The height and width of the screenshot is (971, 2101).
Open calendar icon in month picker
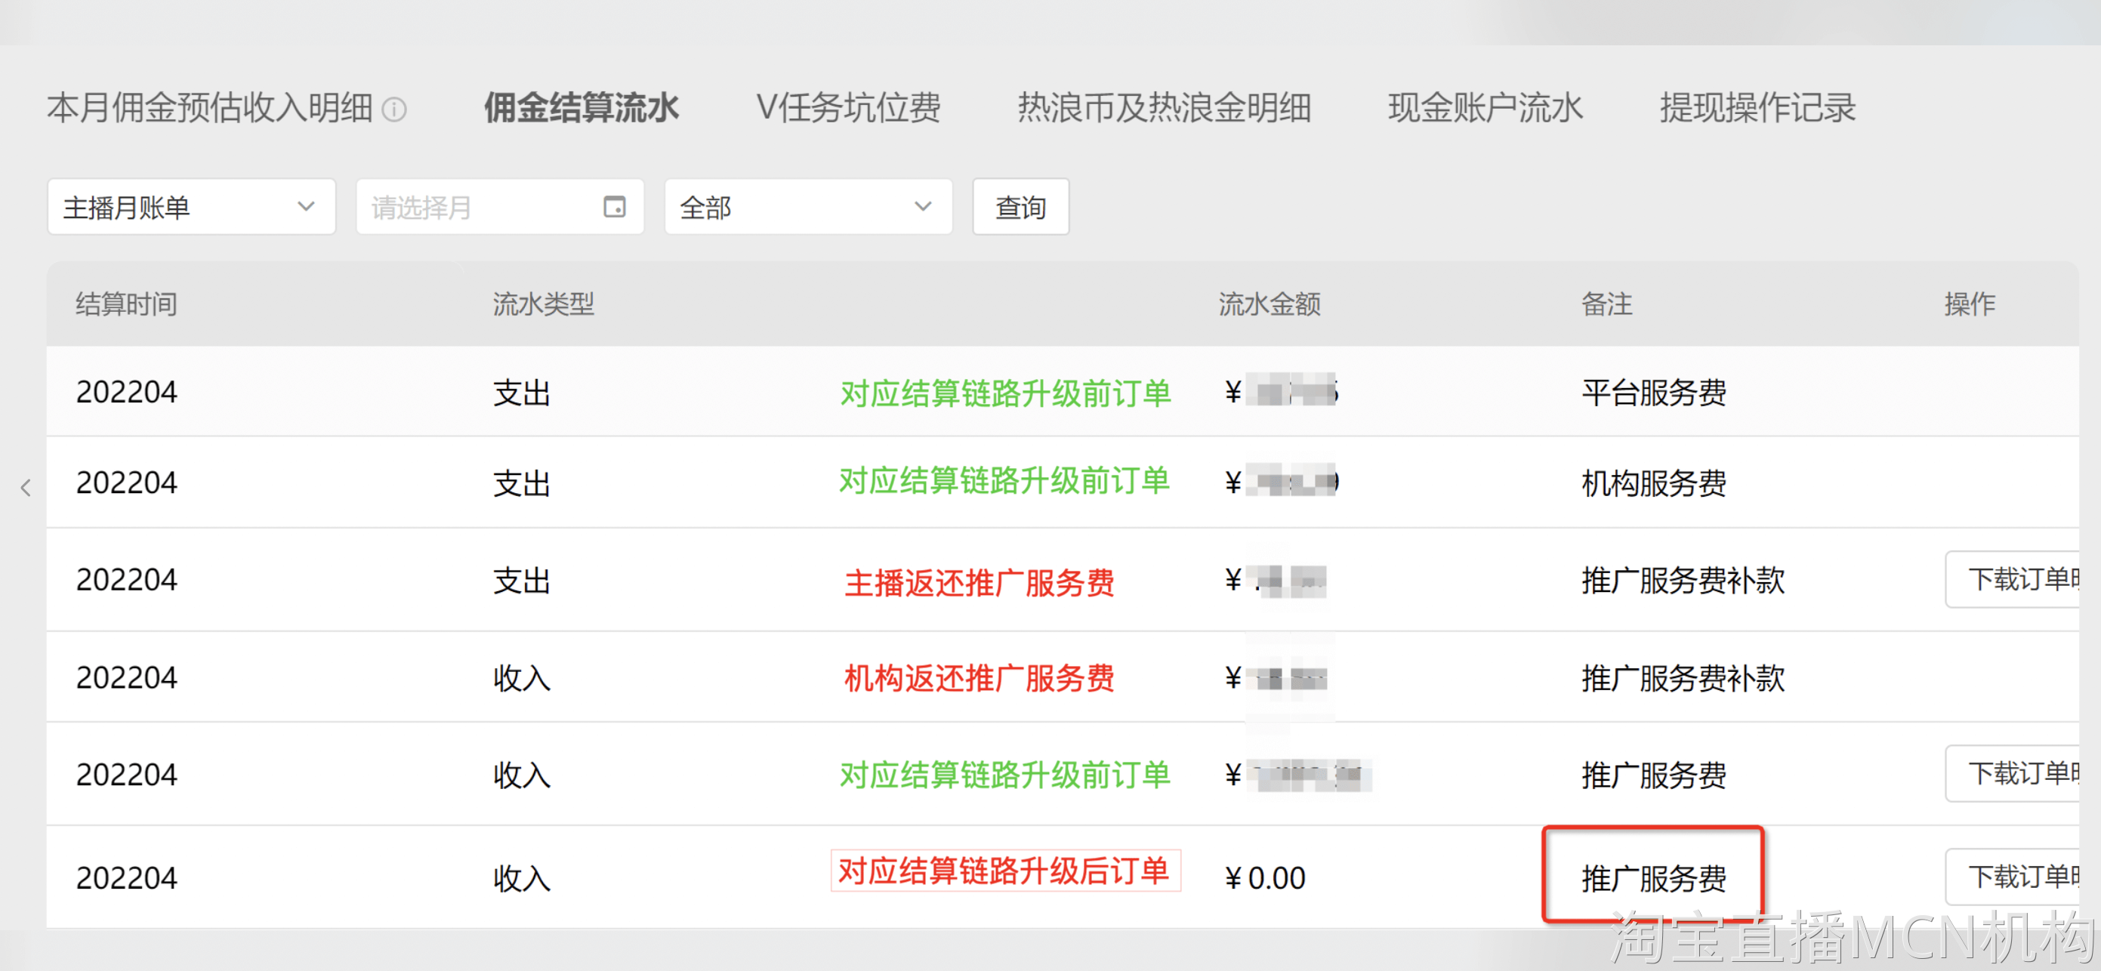[614, 207]
